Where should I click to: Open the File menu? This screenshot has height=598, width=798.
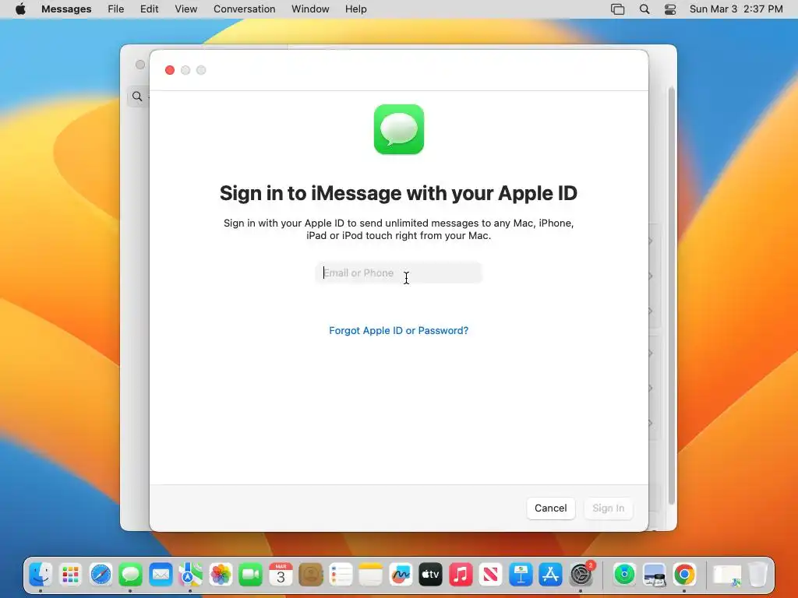point(116,9)
